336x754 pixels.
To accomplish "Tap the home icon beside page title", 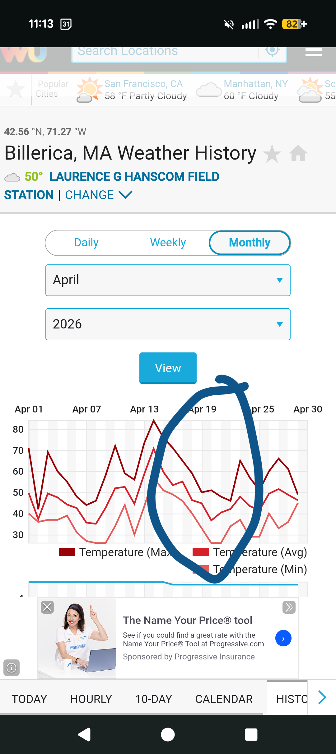I will [298, 153].
